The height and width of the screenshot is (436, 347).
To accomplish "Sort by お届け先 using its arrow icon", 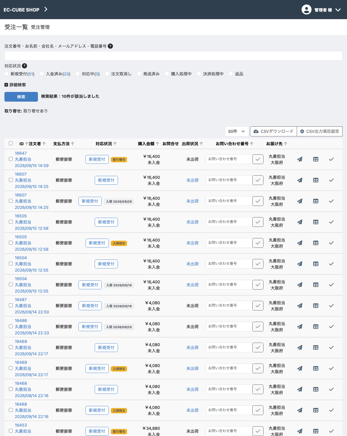I will coord(286,144).
